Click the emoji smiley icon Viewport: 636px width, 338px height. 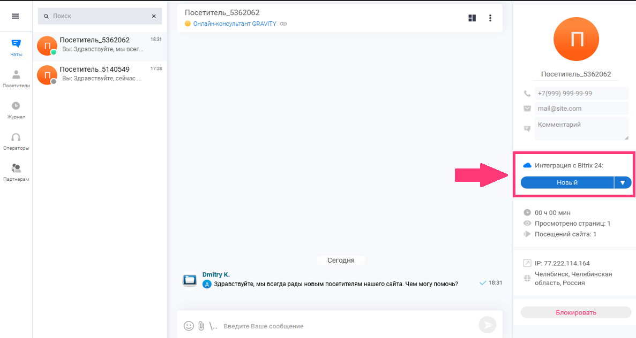click(x=189, y=326)
